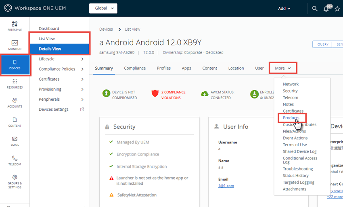343x207 pixels.
Task: Expand the Lifecycle submenu
Action: click(82, 59)
